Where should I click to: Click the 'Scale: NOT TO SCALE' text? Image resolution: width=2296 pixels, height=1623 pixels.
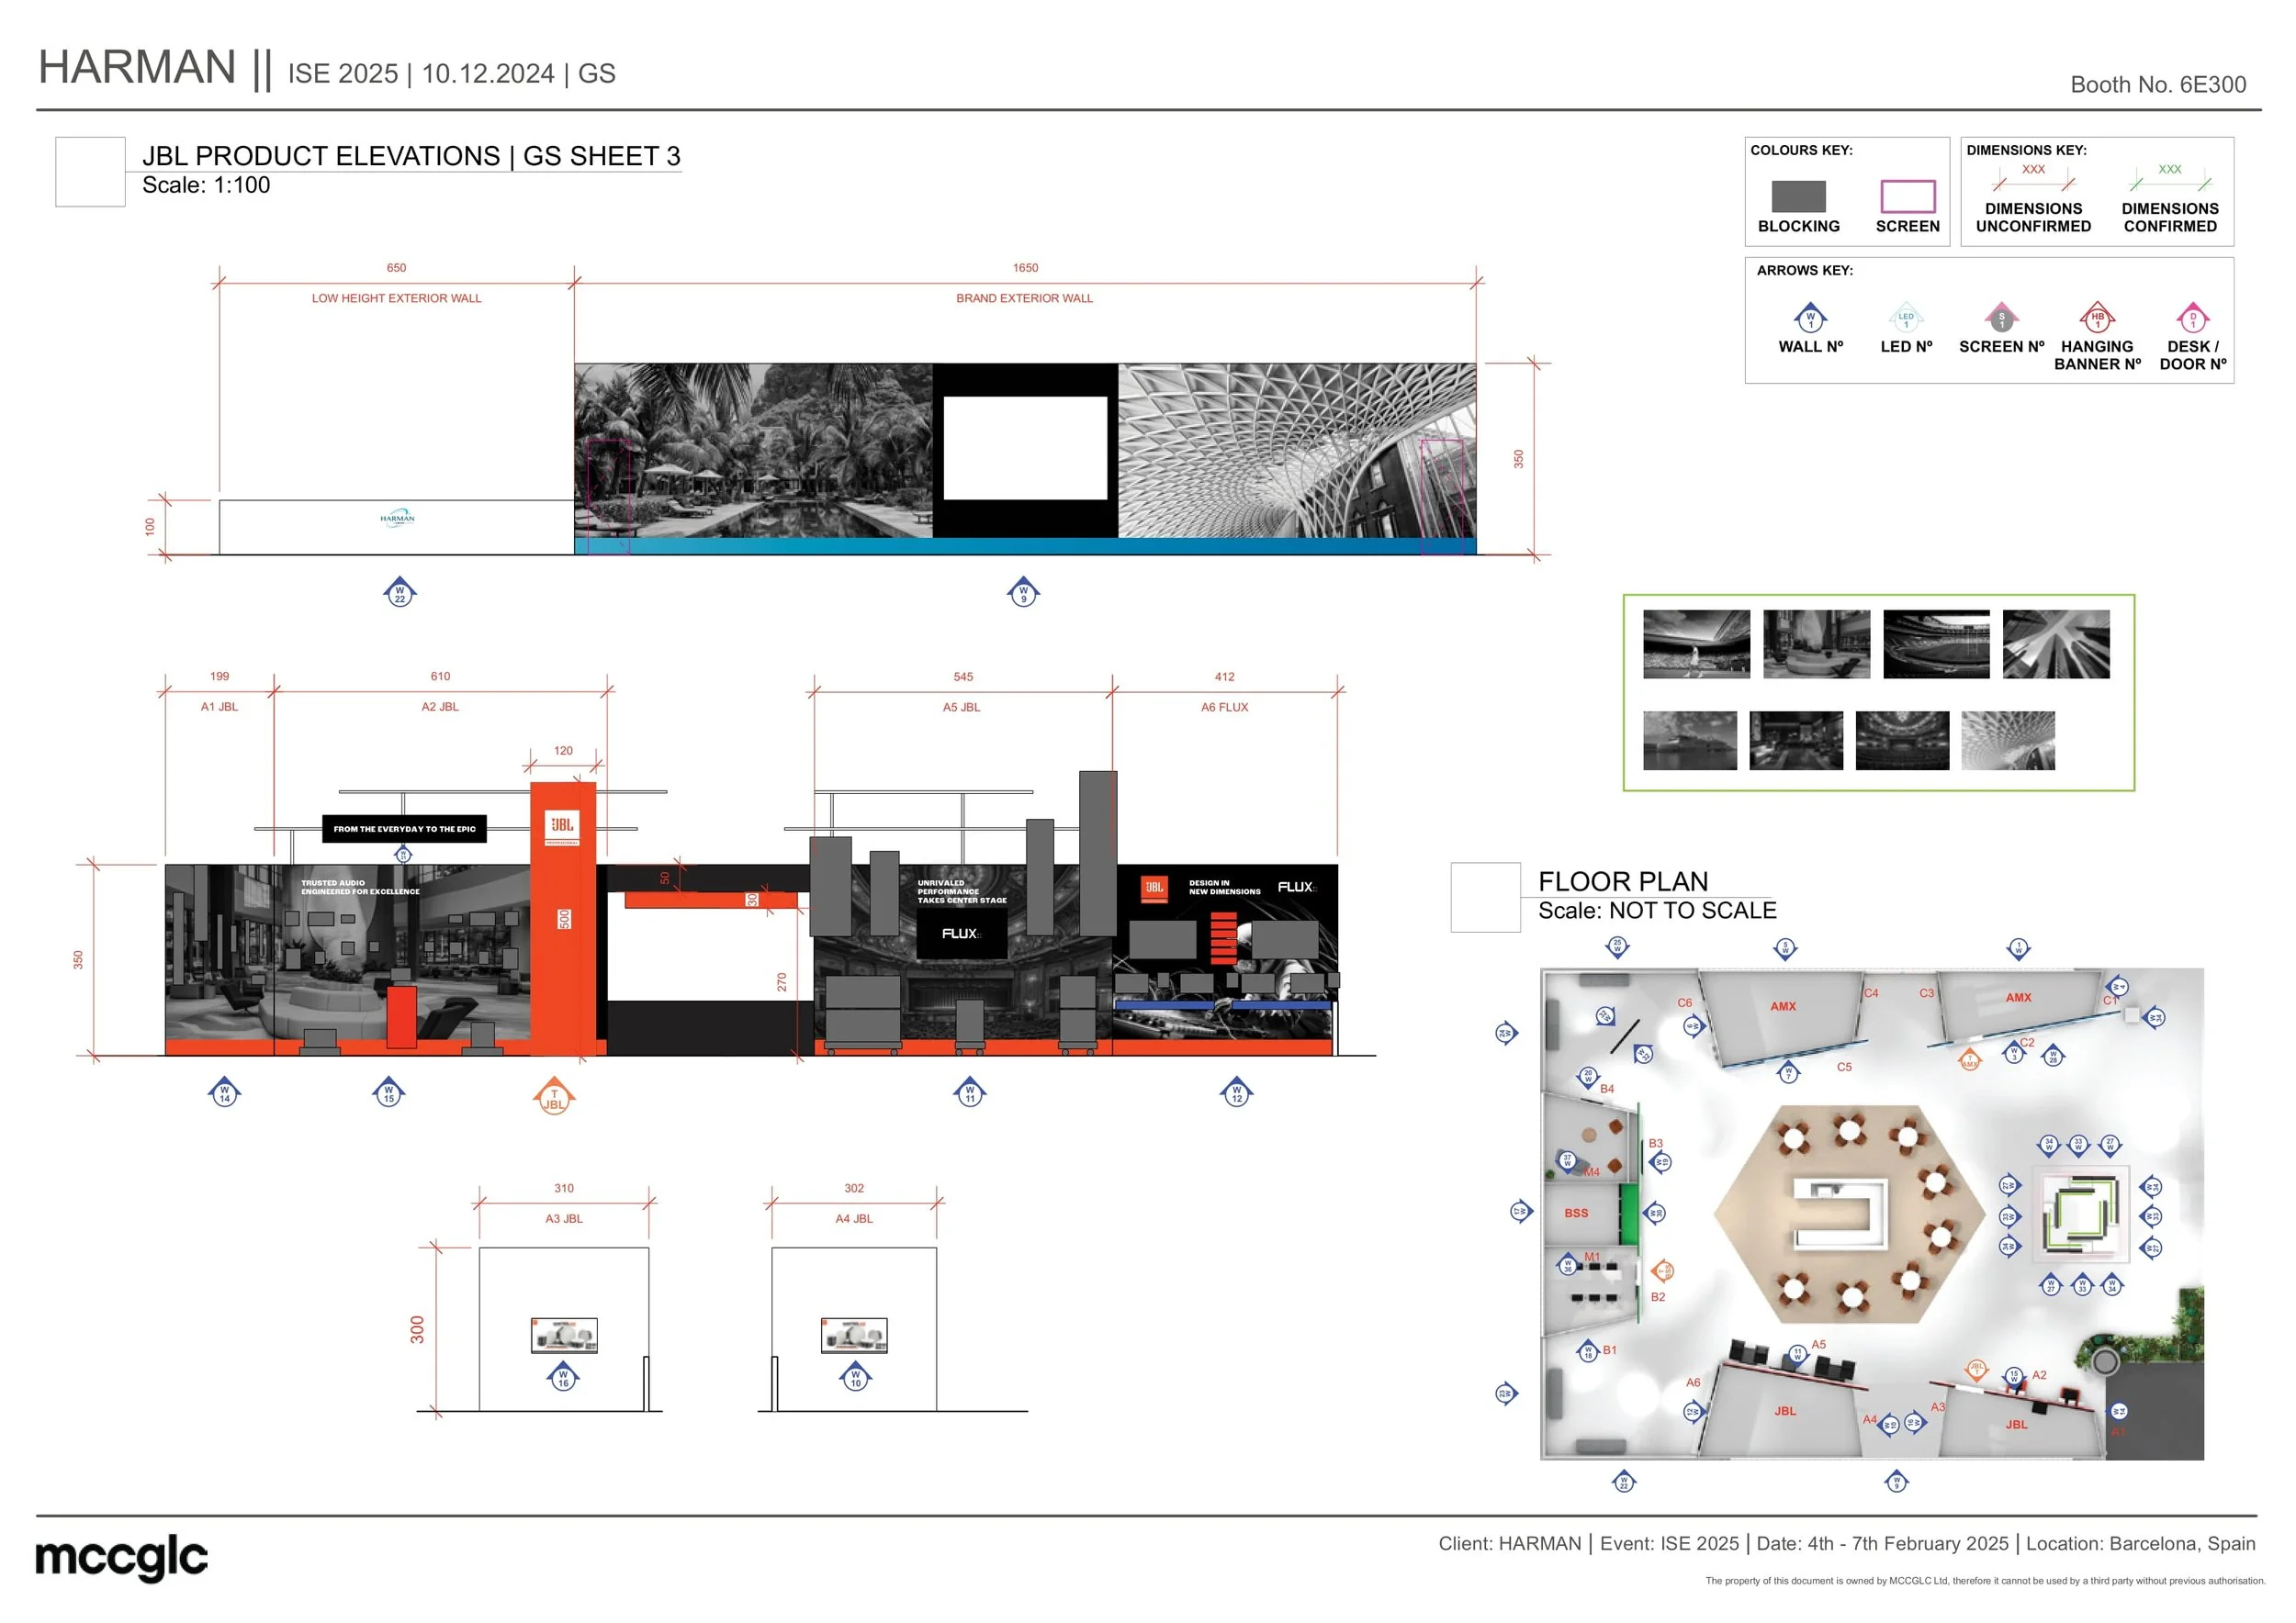click(x=1657, y=911)
